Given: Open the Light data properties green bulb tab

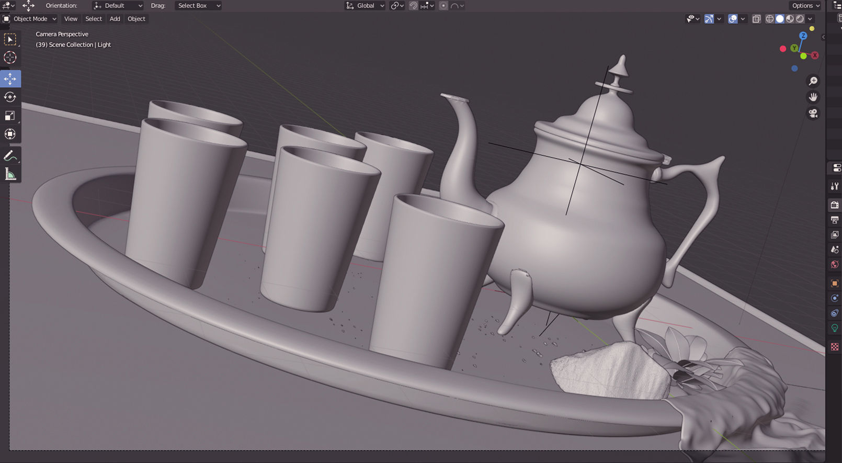Looking at the screenshot, I should coord(835,329).
